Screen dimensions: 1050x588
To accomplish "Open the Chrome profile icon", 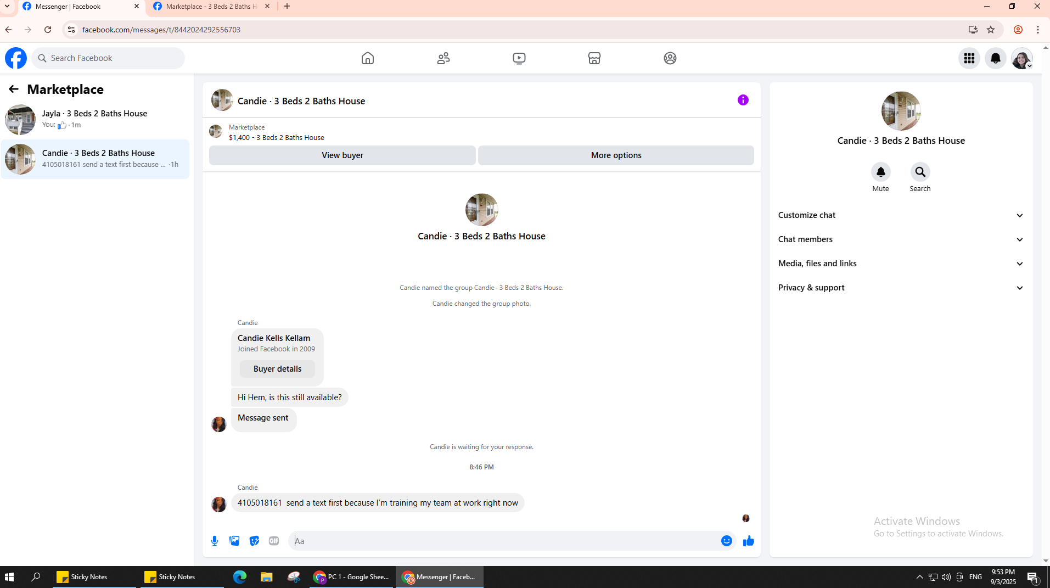I will click(x=1018, y=30).
